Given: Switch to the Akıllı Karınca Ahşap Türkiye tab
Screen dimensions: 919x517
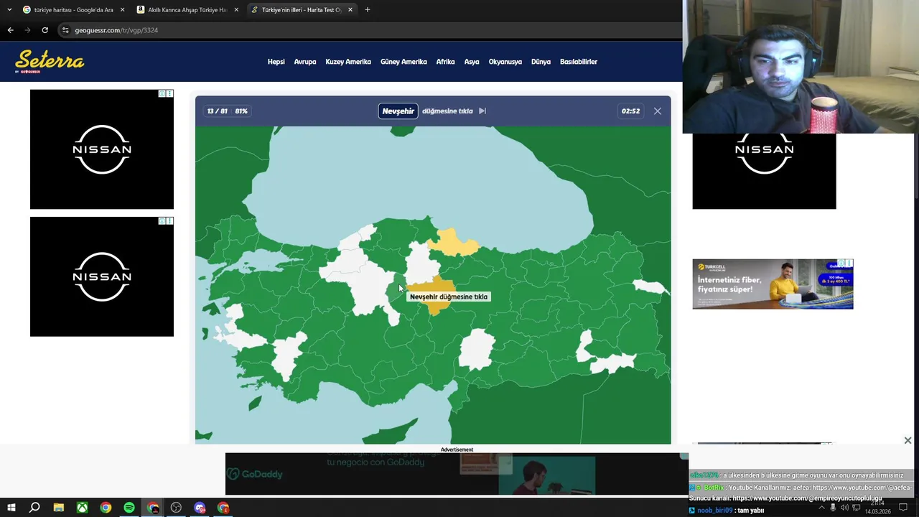Looking at the screenshot, I should pos(187,9).
